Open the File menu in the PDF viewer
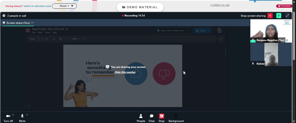This screenshot has height=123, width=296. click(x=33, y=33)
